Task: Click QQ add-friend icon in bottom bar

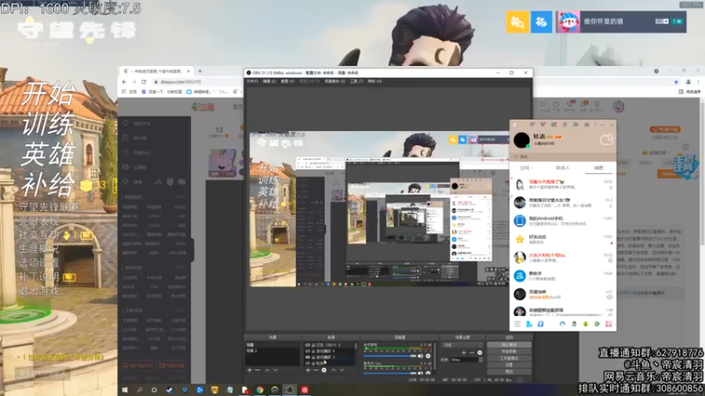Action: [530, 324]
